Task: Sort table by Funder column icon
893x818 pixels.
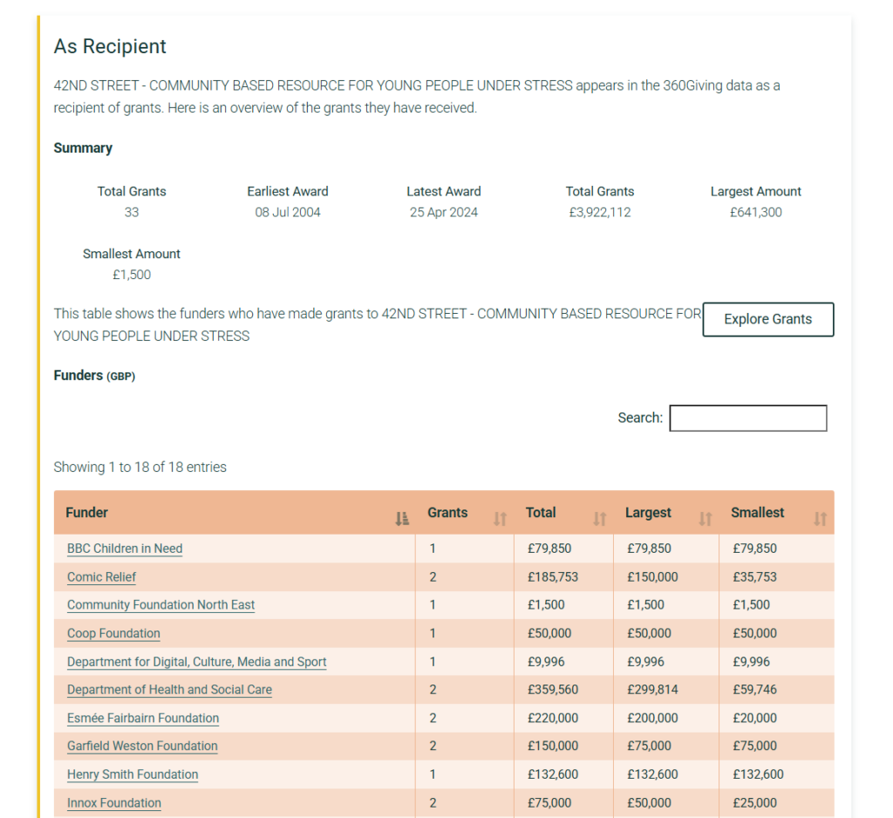Action: click(401, 519)
